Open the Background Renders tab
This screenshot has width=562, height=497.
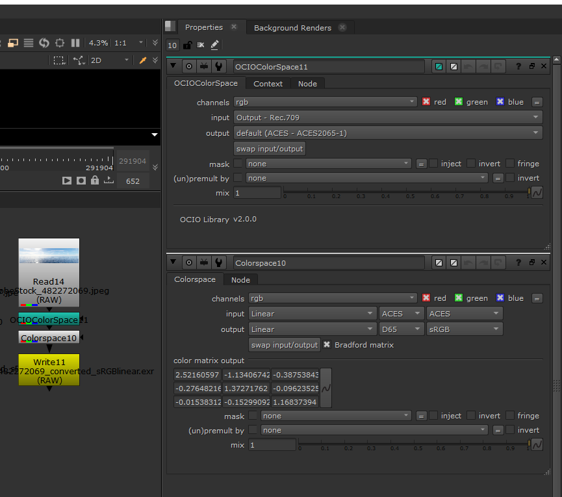click(x=292, y=28)
